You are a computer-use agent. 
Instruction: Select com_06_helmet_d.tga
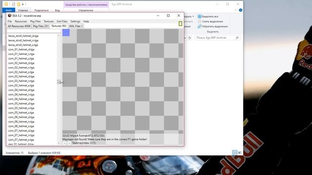coord(21,117)
